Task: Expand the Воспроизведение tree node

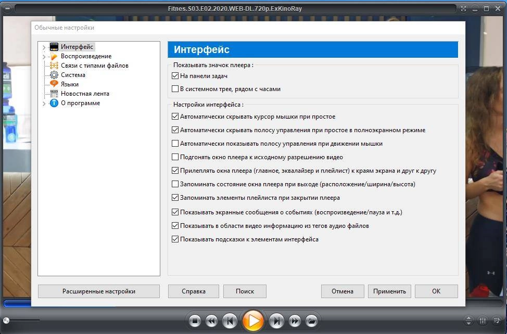Action: pos(44,57)
